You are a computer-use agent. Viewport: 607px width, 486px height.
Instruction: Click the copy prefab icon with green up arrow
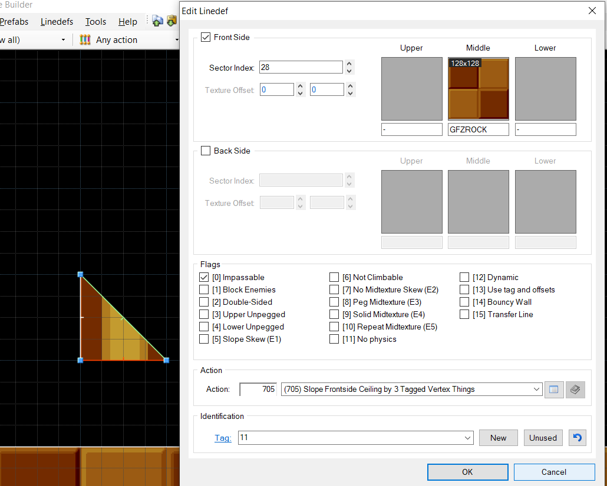tap(157, 21)
